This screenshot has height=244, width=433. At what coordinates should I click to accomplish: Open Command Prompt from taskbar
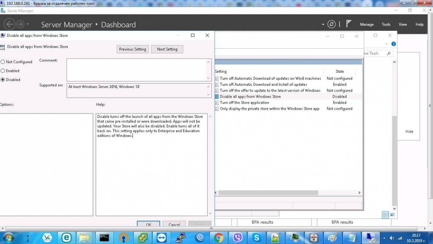104,237
